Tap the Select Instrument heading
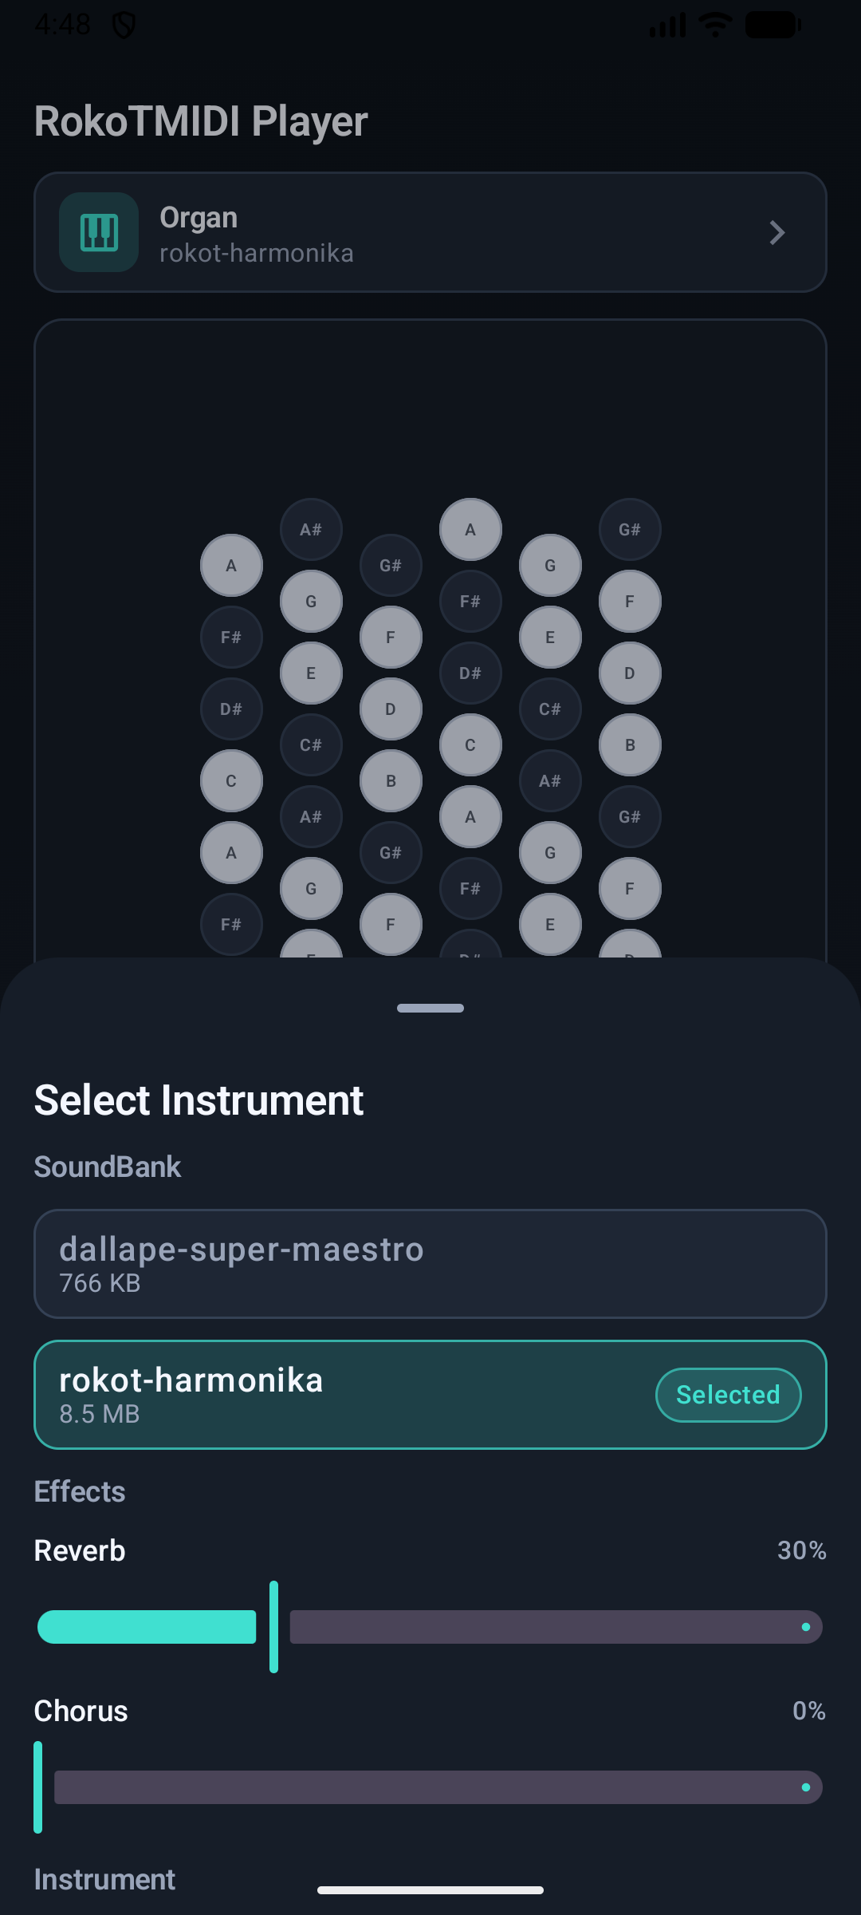The width and height of the screenshot is (861, 1915). pos(199,1100)
